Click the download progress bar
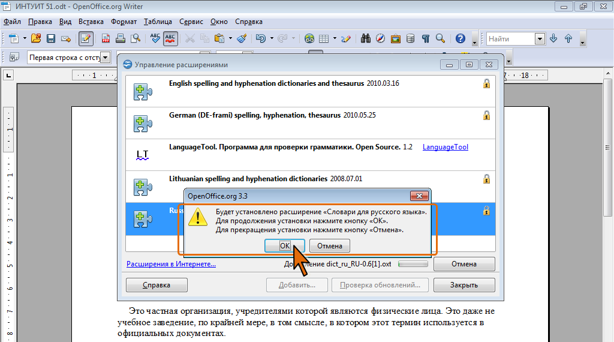This screenshot has width=614, height=342. pos(413,264)
